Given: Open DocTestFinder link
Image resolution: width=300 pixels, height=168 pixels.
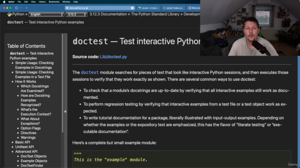Looking at the screenshot, I should pos(32,166).
